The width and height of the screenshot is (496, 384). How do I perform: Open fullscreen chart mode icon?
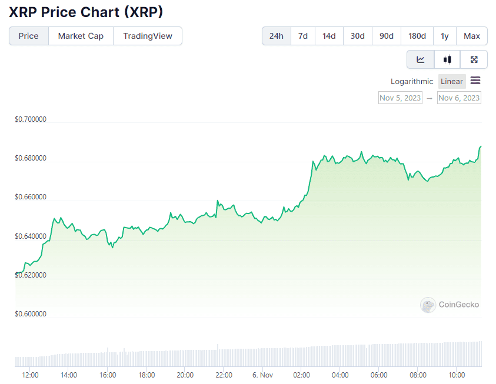click(x=474, y=59)
